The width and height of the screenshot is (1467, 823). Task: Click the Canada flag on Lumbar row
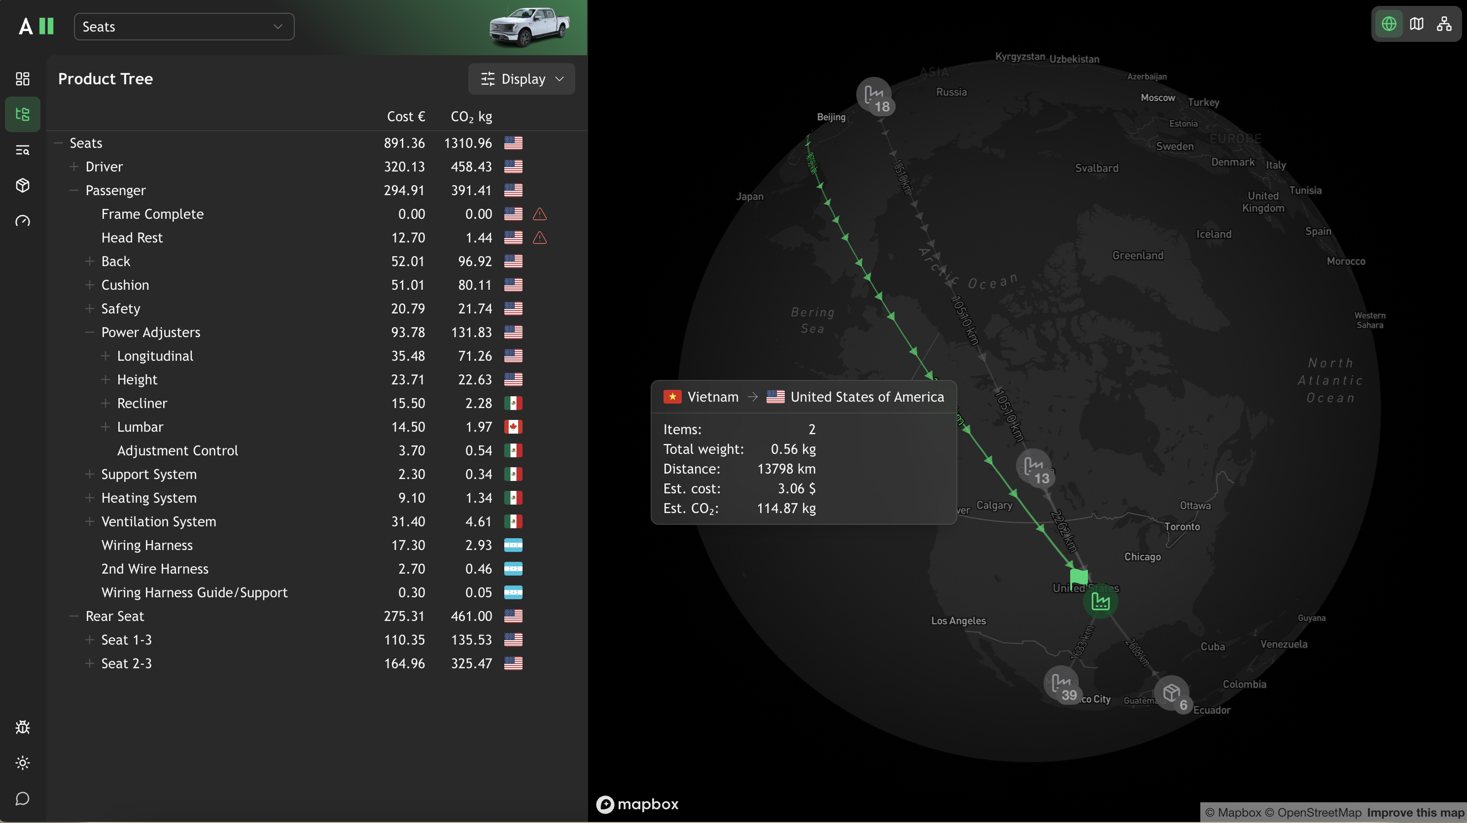tap(513, 427)
